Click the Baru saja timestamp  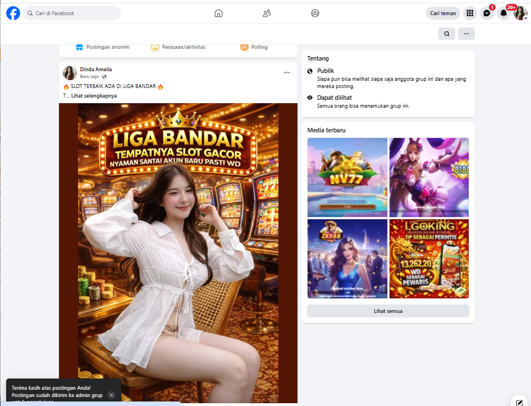pos(89,76)
